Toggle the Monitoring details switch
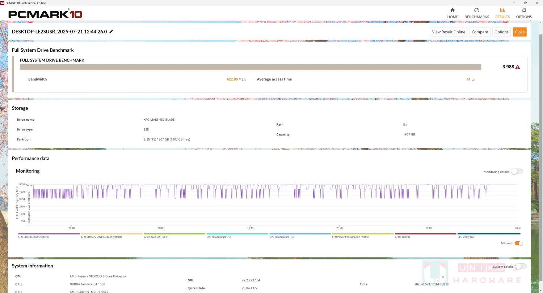 click(x=517, y=172)
